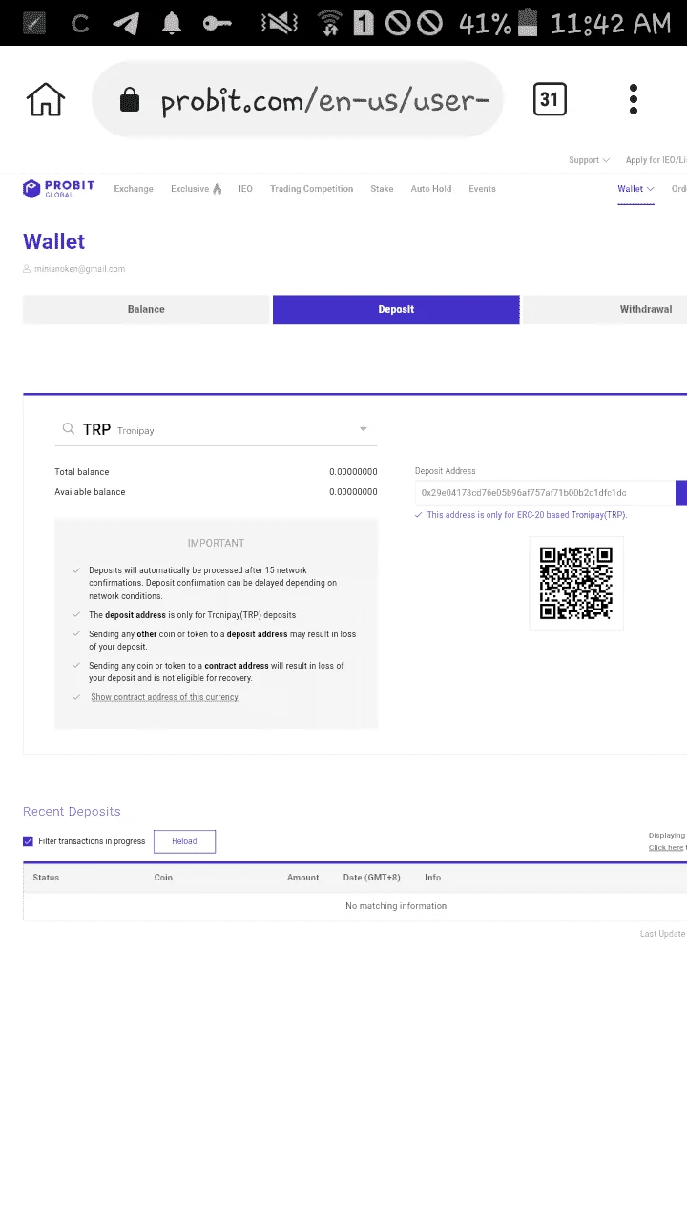Switch to the Withdrawal tab
Viewport: 687px width, 1221px height.
coord(605,309)
